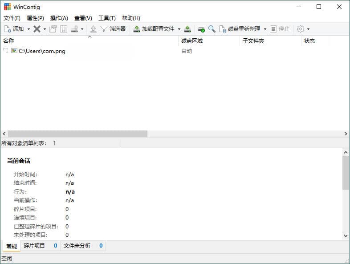Open the dropdown arrow next to 添加
The width and height of the screenshot is (350, 264).
[x=28, y=29]
